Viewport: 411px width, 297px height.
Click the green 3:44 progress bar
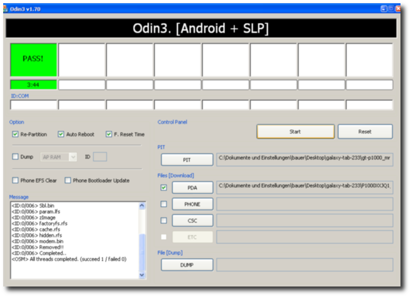33,85
